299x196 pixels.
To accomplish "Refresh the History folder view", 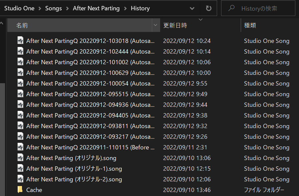I will tap(209, 8).
